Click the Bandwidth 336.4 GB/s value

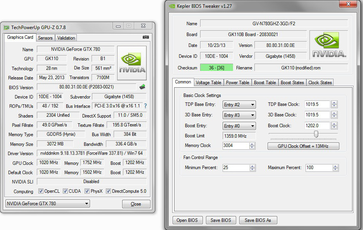click(x=126, y=144)
